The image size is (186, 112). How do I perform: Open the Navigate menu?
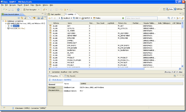click(13, 5)
